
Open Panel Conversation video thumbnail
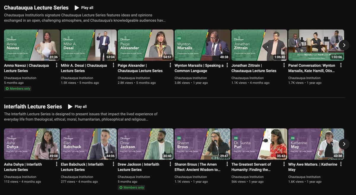(316, 45)
